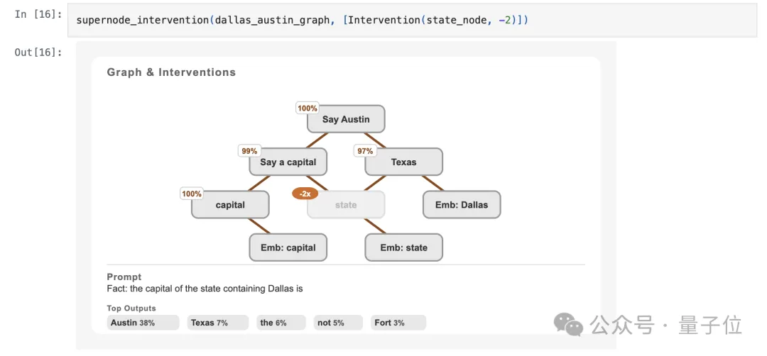Click the 100% badge on Say Austin
Screen dimensions: 767x356
pos(308,109)
